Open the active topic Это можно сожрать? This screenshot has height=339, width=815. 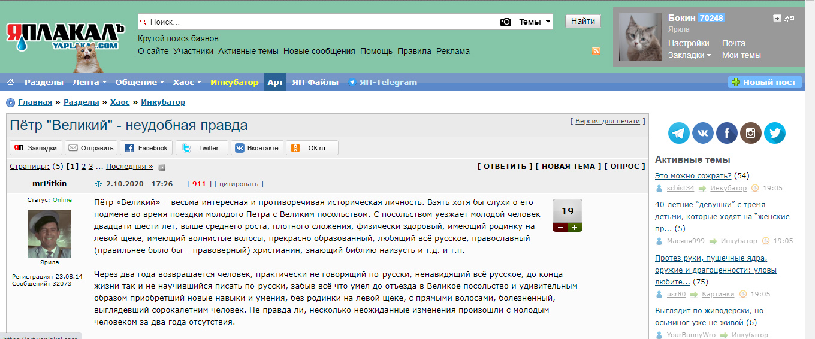693,175
